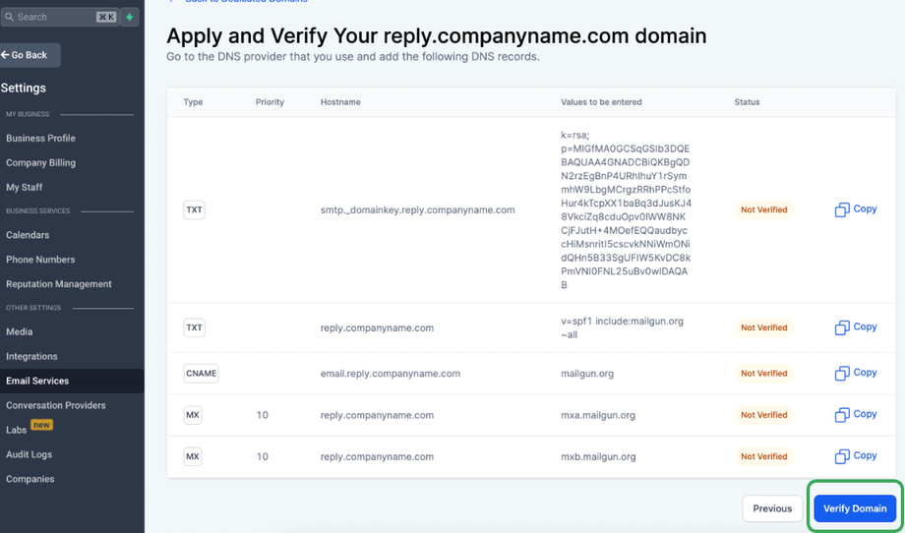Open the Calendars settings page
This screenshot has width=905, height=533.
click(28, 235)
